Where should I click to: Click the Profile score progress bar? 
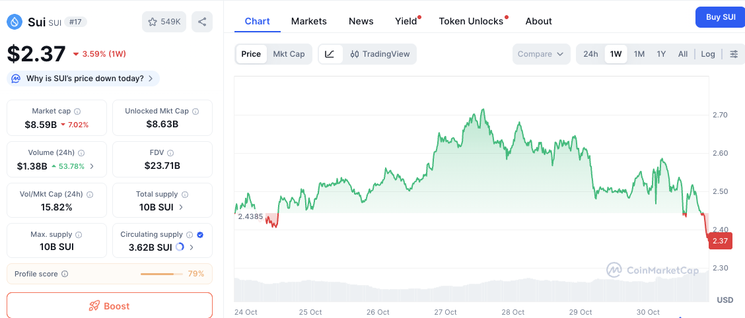tap(162, 274)
